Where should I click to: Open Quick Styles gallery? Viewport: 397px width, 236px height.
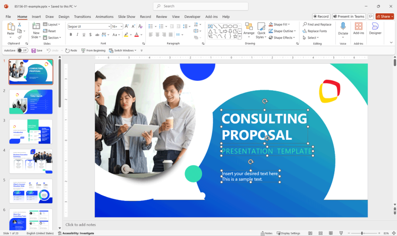coord(261,31)
